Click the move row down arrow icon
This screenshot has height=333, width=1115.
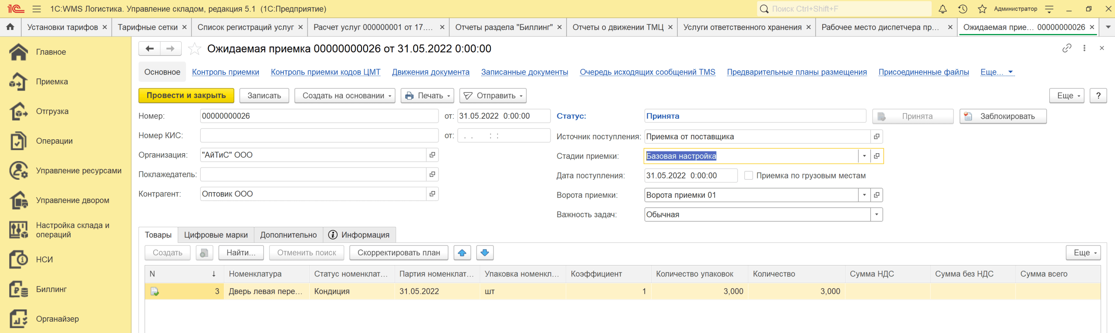tap(485, 253)
